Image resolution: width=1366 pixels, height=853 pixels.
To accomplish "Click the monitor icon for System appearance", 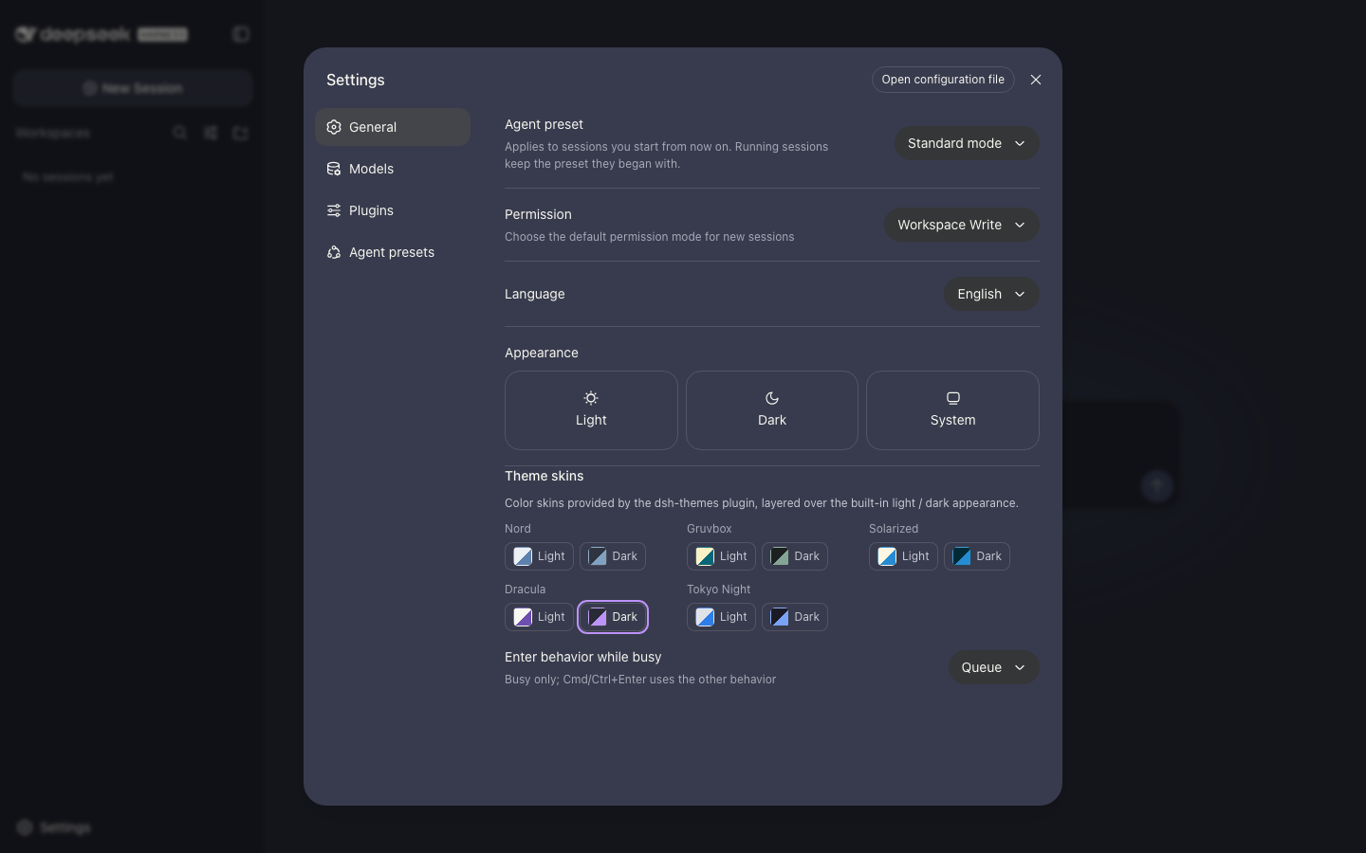I will coord(953,398).
